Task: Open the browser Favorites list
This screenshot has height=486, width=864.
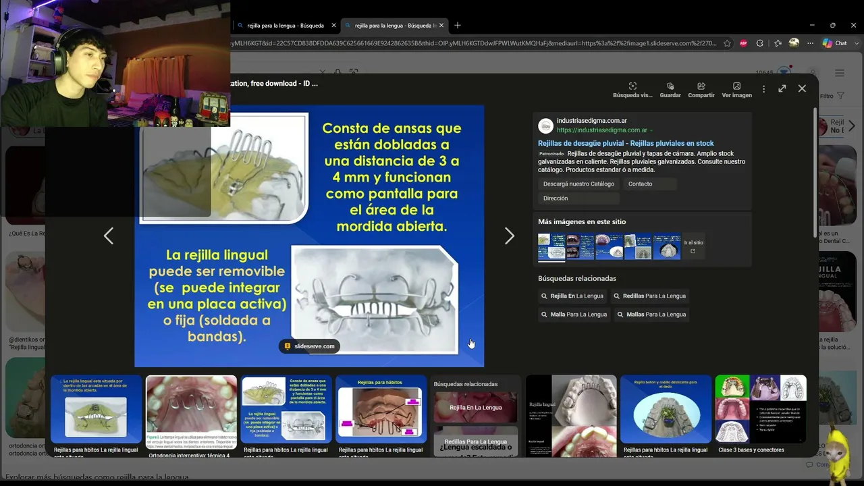Action: coord(778,43)
